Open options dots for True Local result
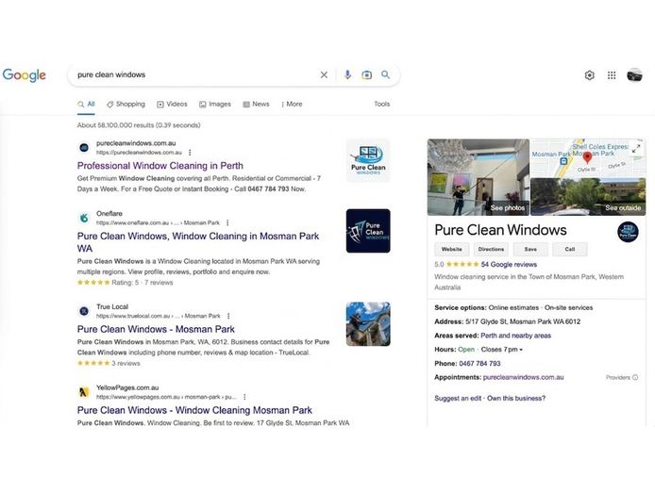Image resolution: width=655 pixels, height=492 pixels. coord(228,316)
